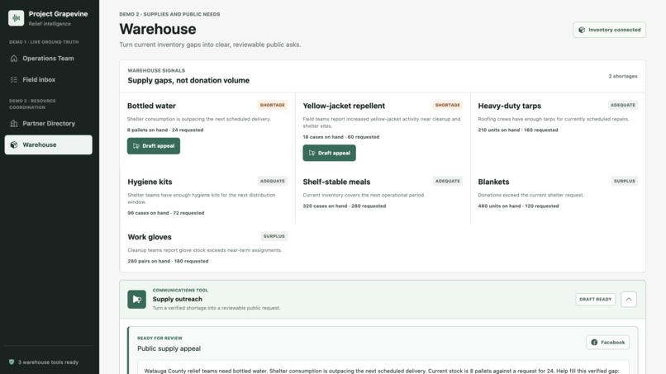The height and width of the screenshot is (374, 666).
Task: Click the Bottled water card title
Action: [151, 106]
